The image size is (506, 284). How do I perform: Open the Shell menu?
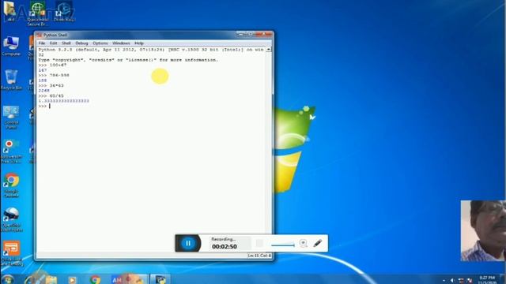tap(66, 43)
